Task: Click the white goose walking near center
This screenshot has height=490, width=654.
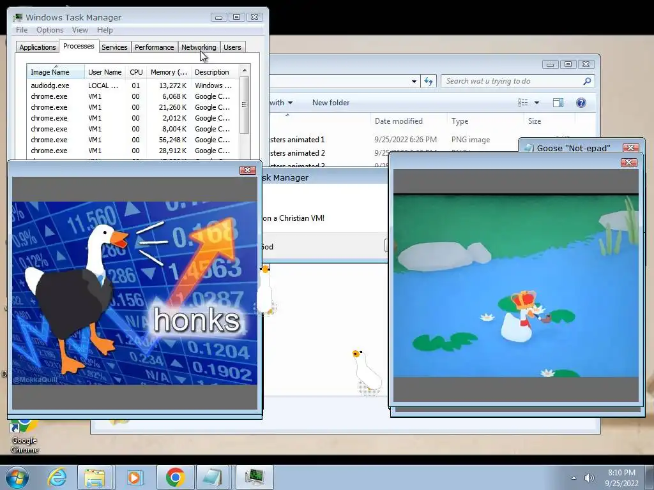Action: [x=265, y=290]
